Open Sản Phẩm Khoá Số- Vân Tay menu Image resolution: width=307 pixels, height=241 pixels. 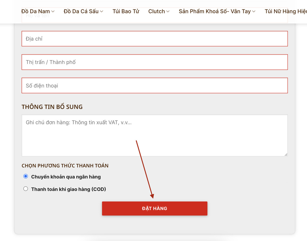[x=215, y=11]
